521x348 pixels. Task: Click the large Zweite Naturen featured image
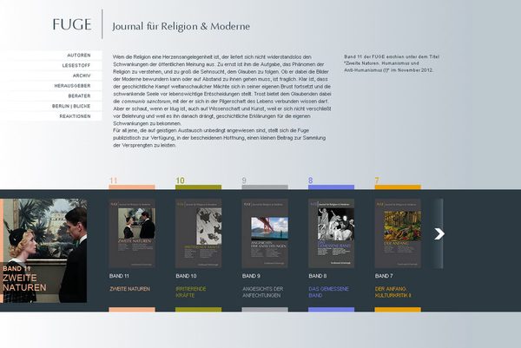tap(43, 251)
